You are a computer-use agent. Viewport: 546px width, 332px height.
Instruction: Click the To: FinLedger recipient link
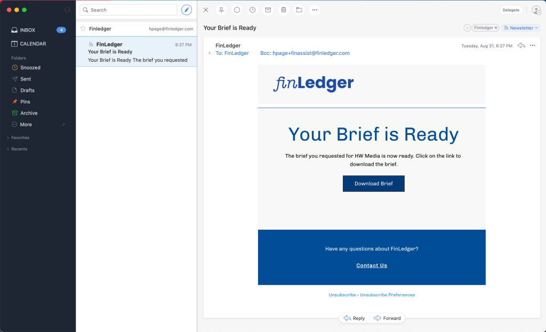pos(232,53)
